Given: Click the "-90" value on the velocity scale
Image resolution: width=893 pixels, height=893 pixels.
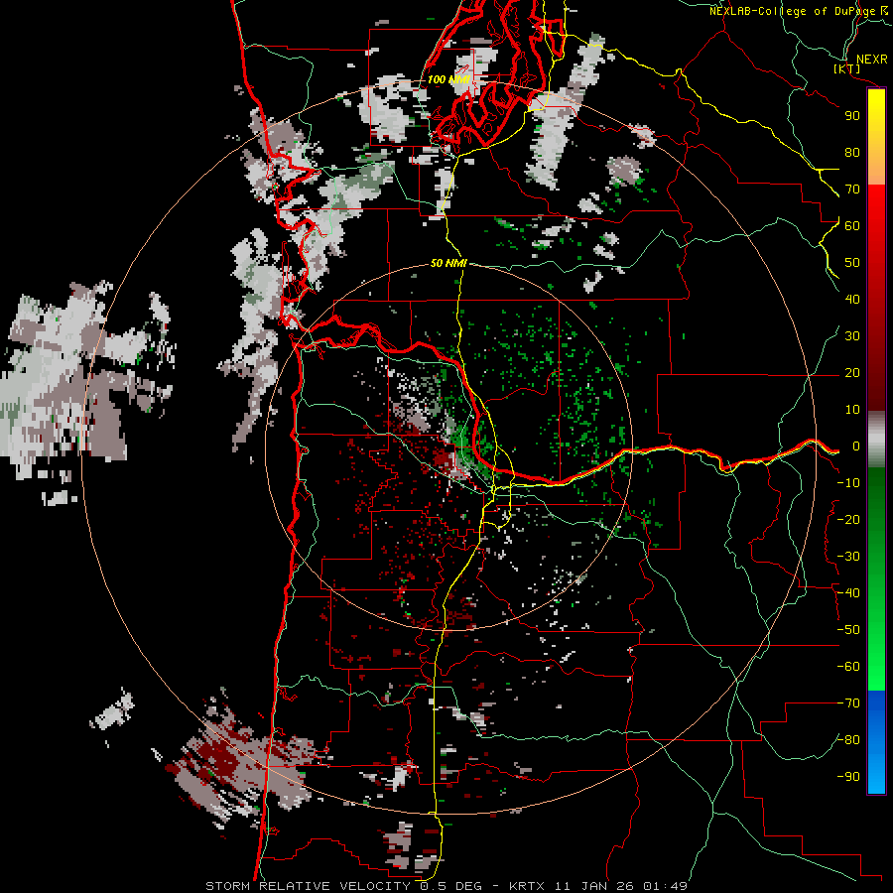Looking at the screenshot, I should (x=848, y=777).
